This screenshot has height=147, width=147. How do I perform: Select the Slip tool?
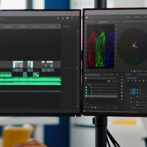[122, 89]
